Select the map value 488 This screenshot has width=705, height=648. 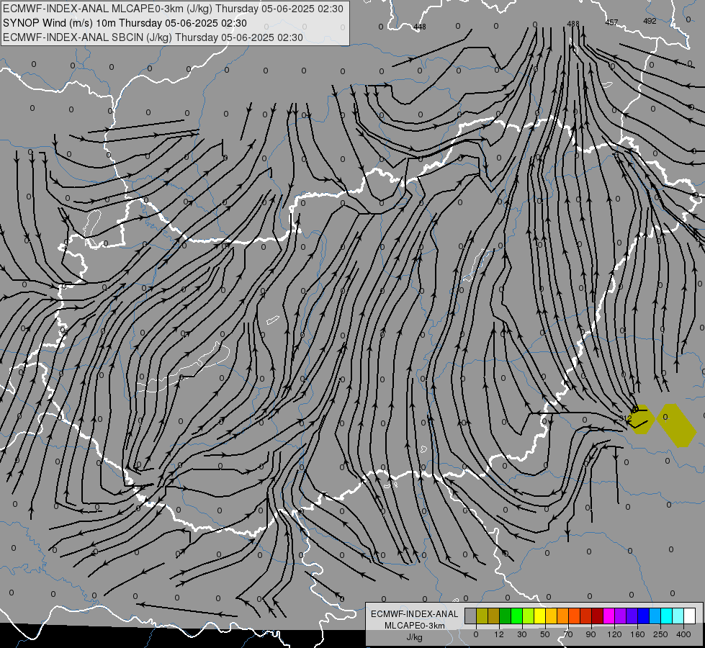pos(572,24)
